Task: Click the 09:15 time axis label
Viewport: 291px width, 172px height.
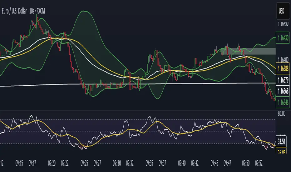Action: point(19,163)
